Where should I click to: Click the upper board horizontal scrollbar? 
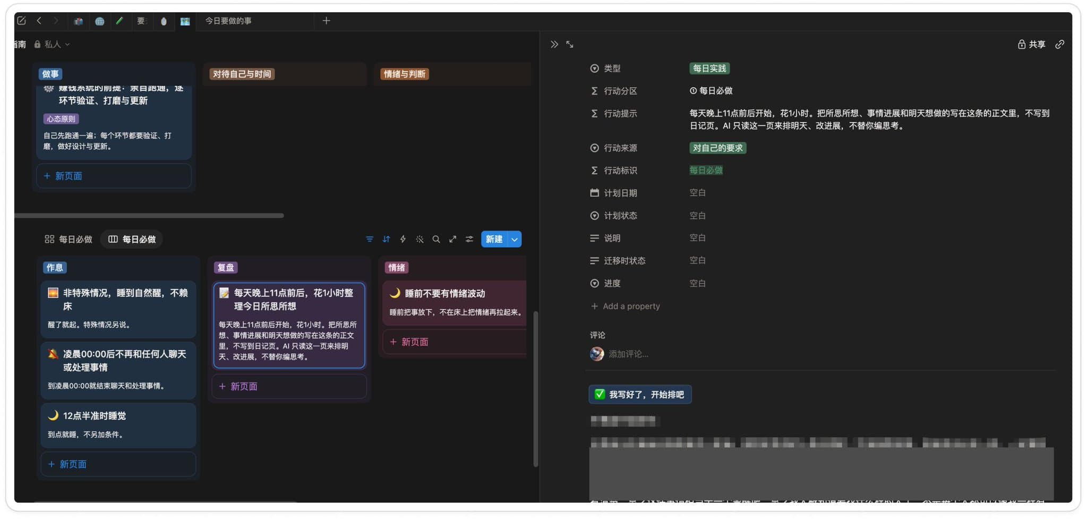[149, 215]
